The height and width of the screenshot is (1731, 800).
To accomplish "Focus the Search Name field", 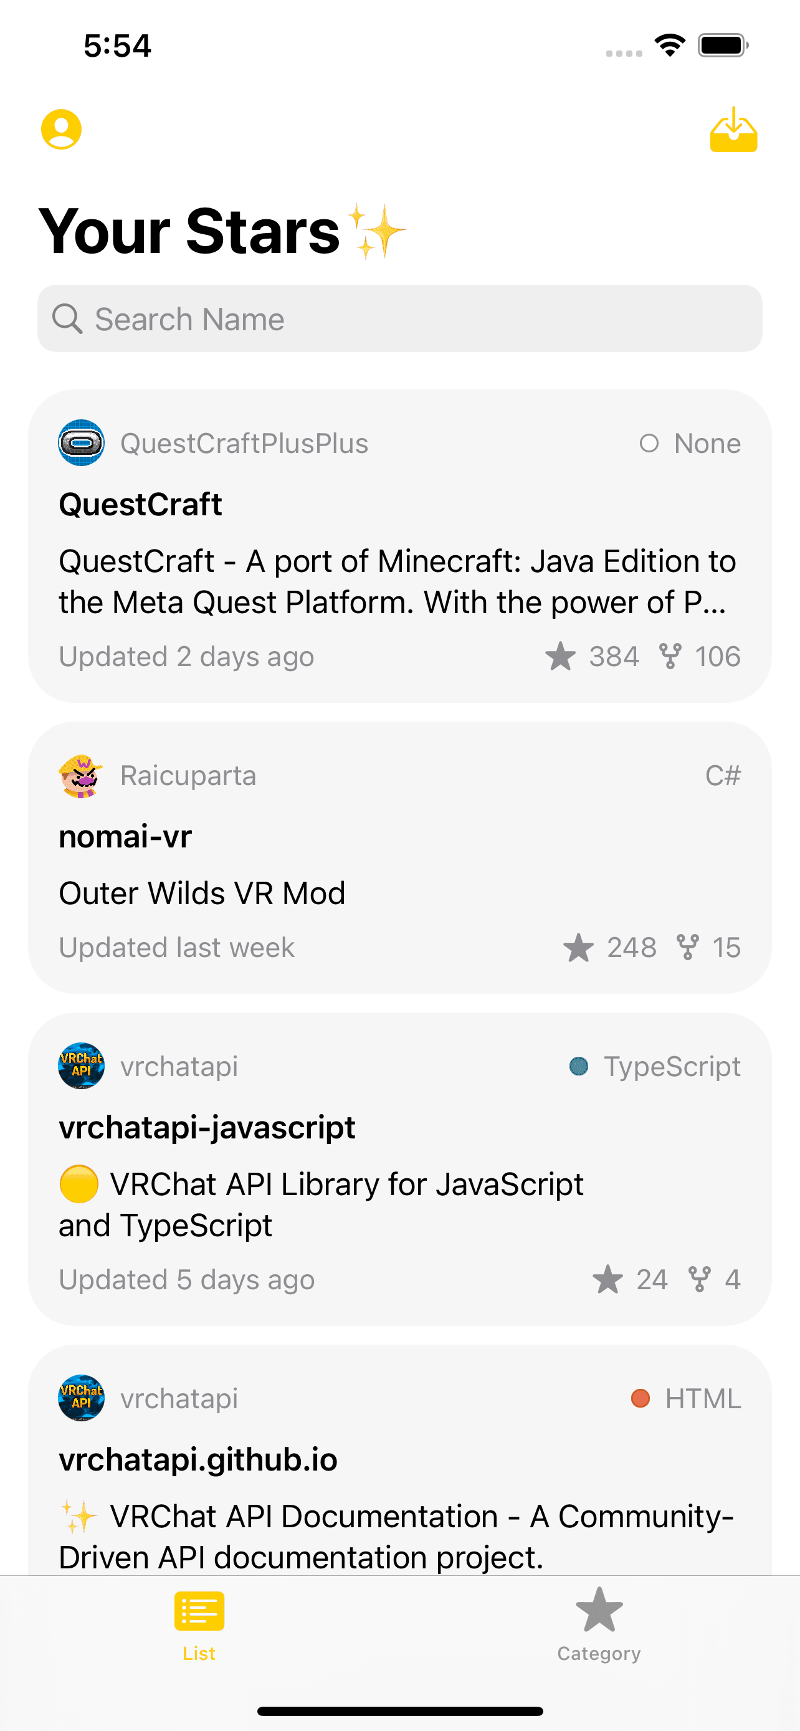I will coord(399,318).
